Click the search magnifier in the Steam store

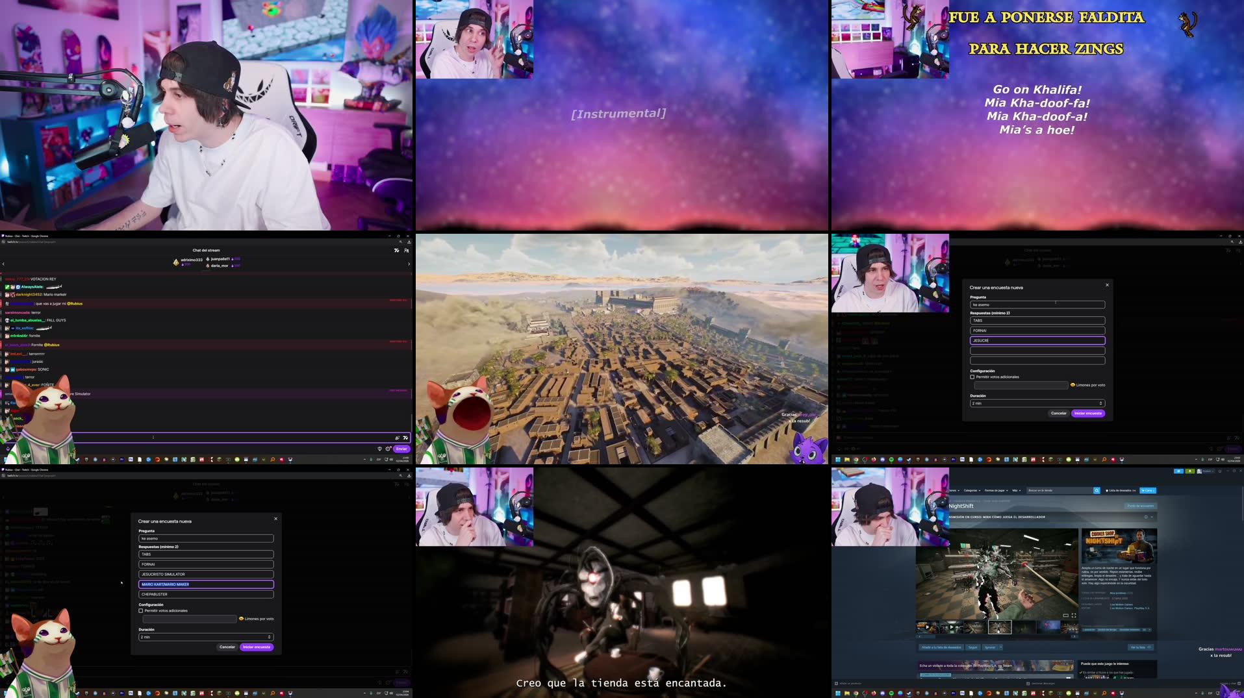click(1097, 490)
